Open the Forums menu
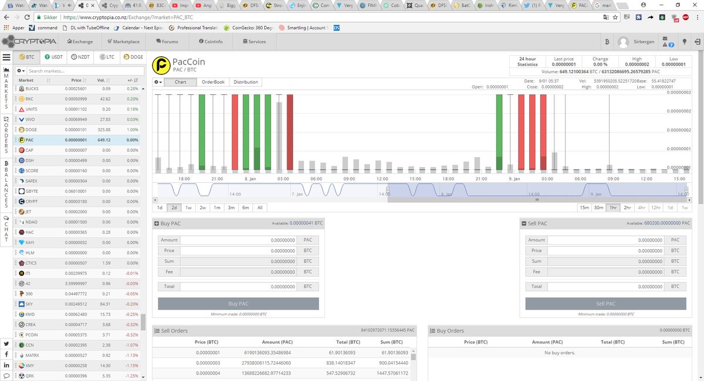Image resolution: width=704 pixels, height=381 pixels. (x=167, y=42)
